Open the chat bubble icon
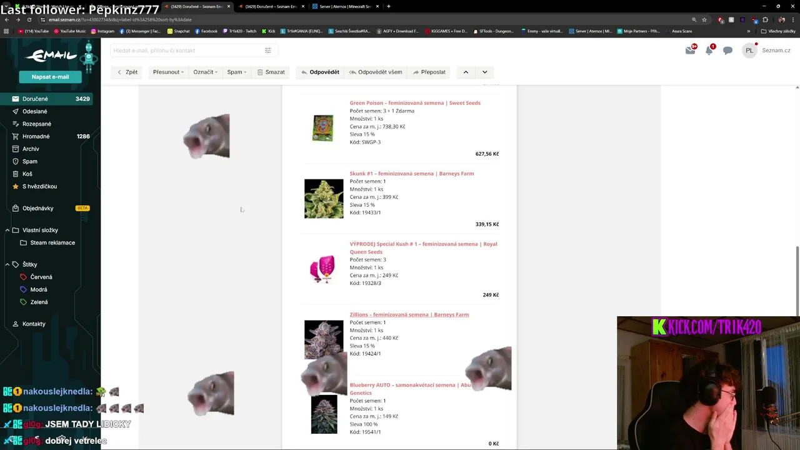800x450 pixels. pos(728,51)
